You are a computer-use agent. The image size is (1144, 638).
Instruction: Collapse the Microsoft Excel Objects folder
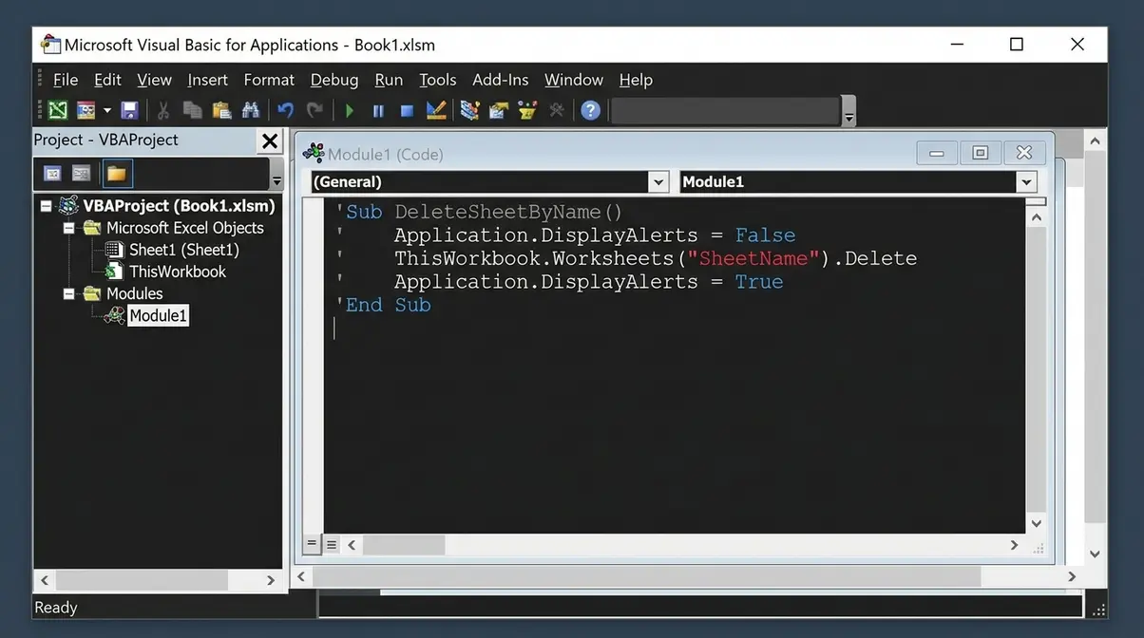coord(68,228)
